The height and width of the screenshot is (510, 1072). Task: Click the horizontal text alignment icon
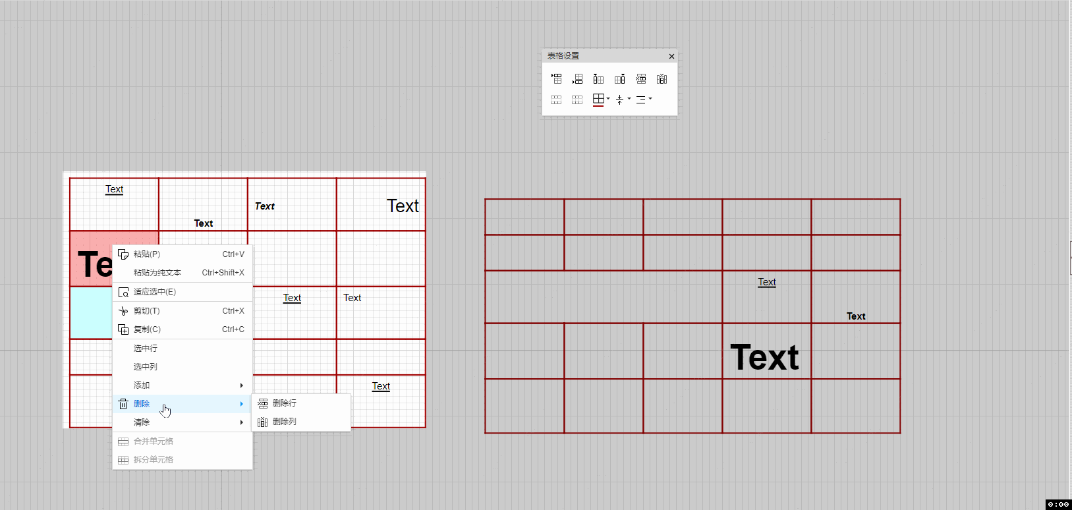(640, 99)
